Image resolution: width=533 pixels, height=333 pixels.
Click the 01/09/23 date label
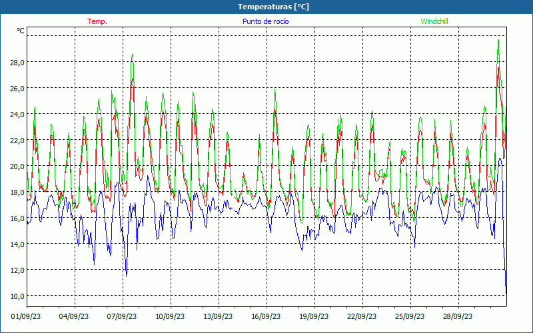click(26, 316)
